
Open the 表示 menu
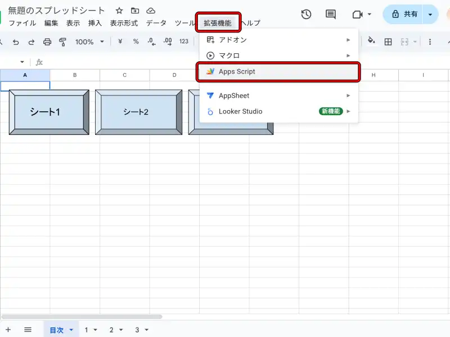point(73,23)
